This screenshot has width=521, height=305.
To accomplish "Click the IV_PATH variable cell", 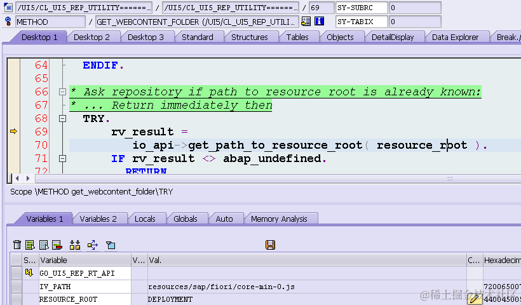I will click(85, 287).
